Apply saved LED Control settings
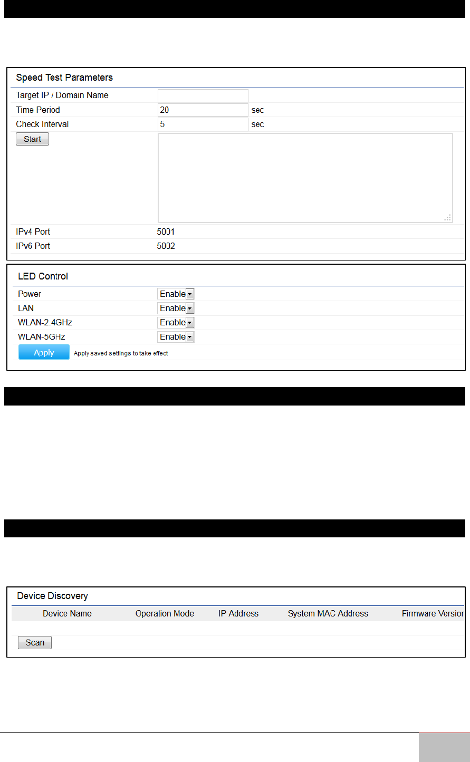 (x=44, y=352)
